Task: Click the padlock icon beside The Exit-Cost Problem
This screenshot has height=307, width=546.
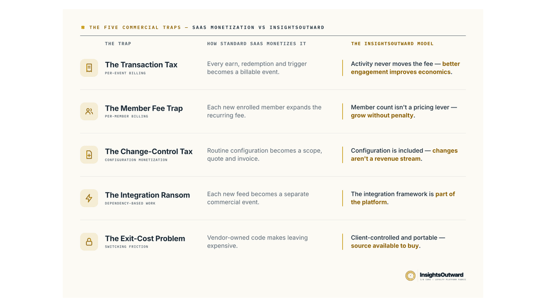Action: coord(89,242)
